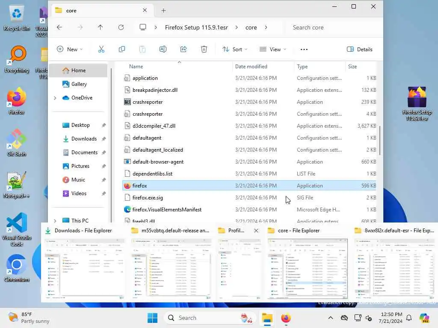Screen dimensions: 438x328
Task: Select the default-browser-agent file
Action: [249, 162]
